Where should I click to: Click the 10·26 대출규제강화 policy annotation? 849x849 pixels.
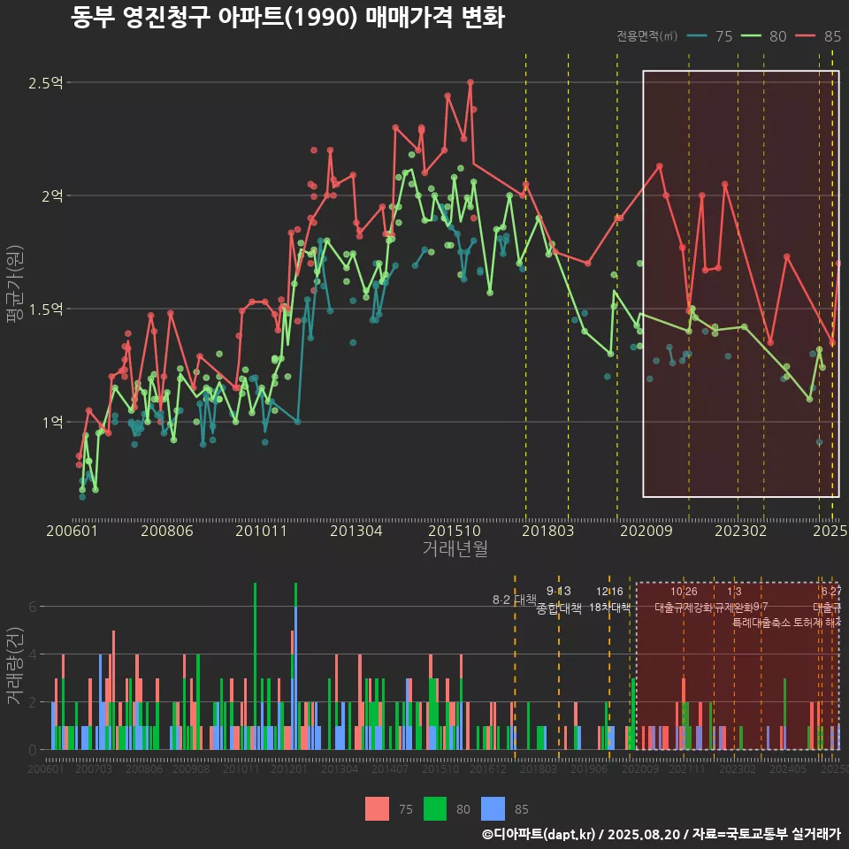point(684,600)
